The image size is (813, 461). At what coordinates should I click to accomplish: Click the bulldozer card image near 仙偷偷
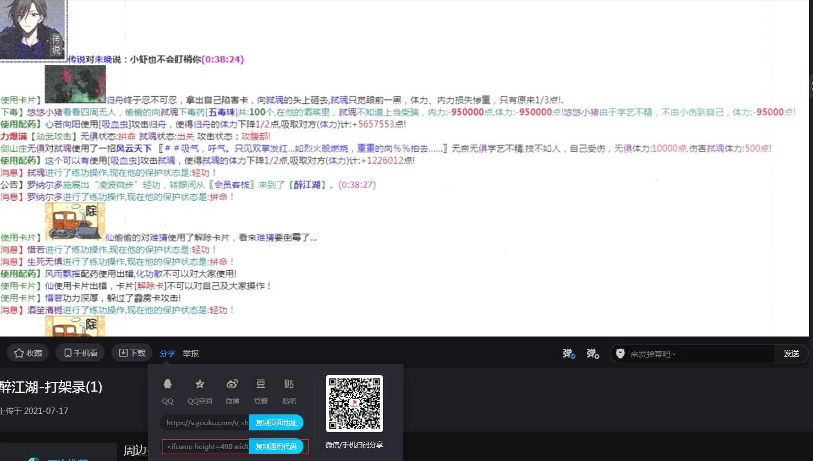pos(75,222)
